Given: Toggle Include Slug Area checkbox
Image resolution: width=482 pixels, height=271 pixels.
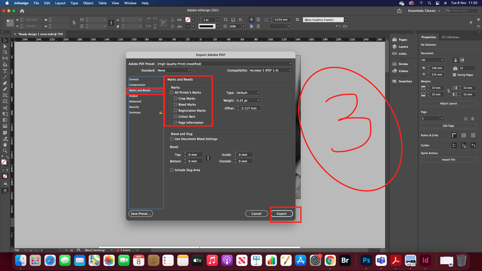Looking at the screenshot, I should click(x=172, y=170).
